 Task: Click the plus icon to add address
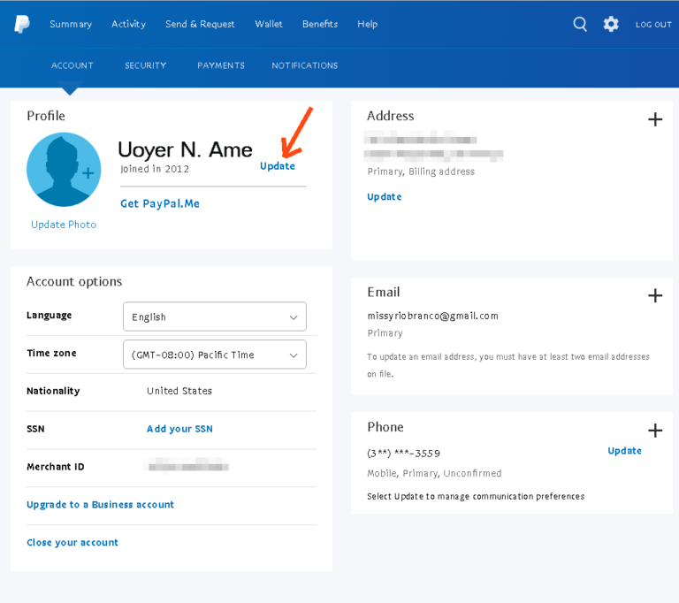click(655, 119)
